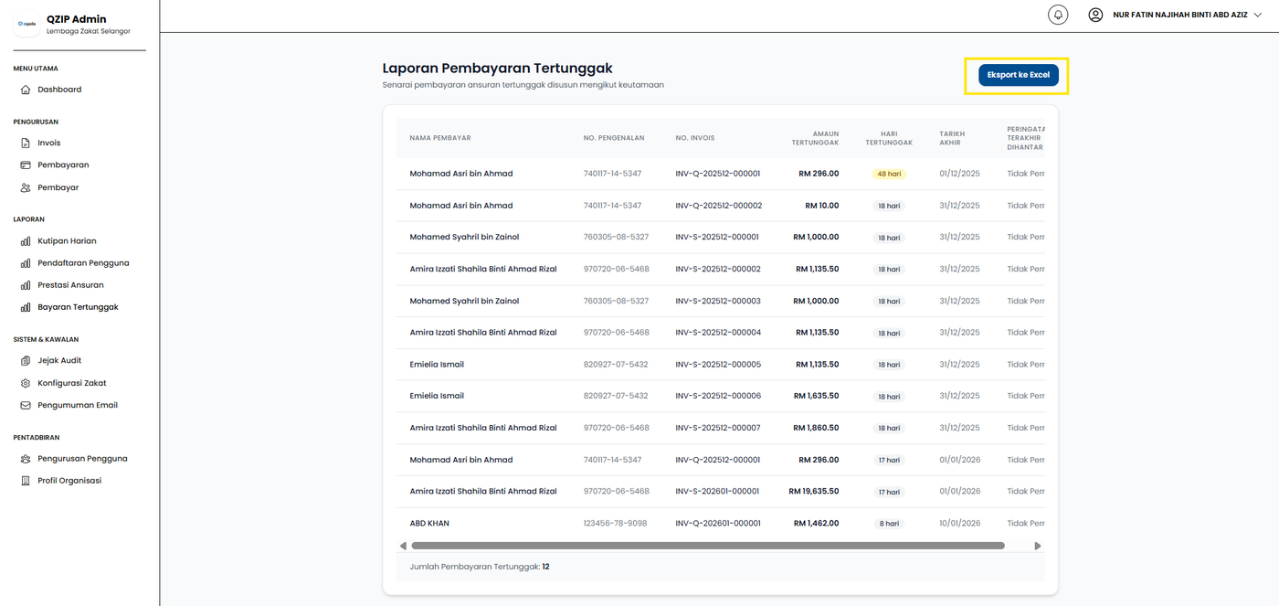
Task: Open the Jejak Audit label
Action: (59, 360)
